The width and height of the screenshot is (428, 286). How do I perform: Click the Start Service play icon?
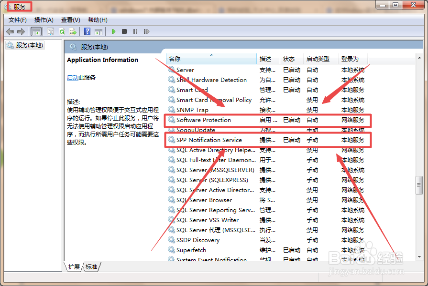(x=114, y=31)
